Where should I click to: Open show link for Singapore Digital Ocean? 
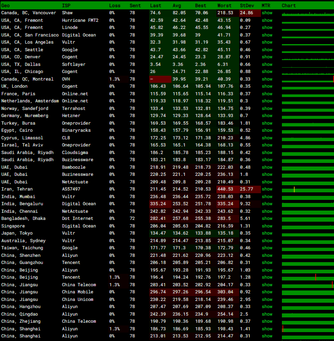click(267, 226)
